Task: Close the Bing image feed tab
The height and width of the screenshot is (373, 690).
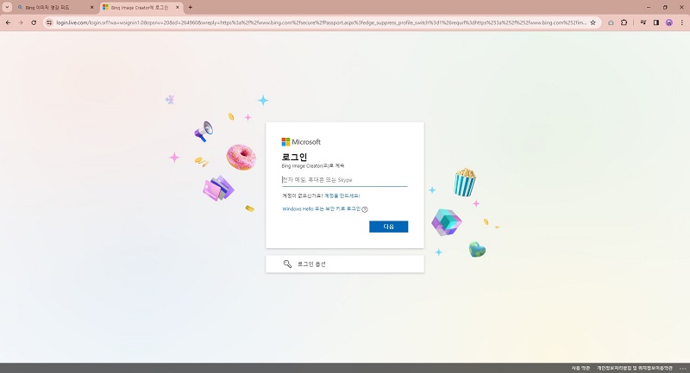Action: coord(92,8)
